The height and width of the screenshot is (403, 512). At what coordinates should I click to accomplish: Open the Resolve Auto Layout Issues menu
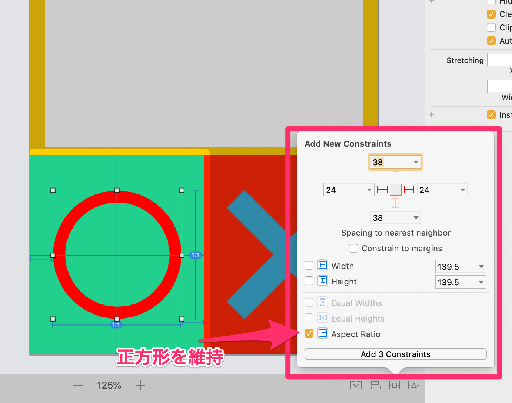click(414, 385)
